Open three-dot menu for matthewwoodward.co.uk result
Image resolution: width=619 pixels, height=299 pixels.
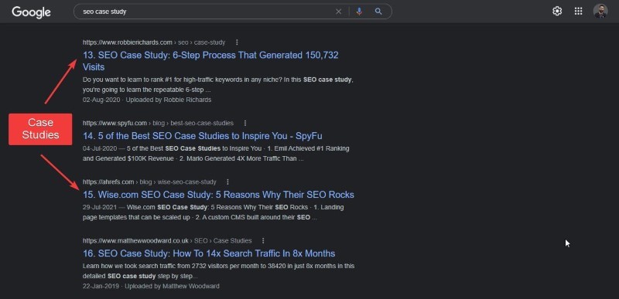263,240
